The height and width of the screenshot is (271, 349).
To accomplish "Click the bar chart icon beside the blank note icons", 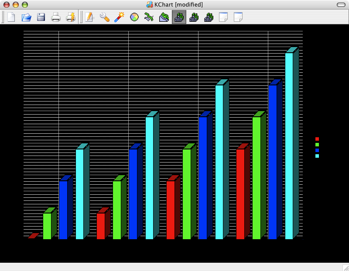I will [209, 17].
